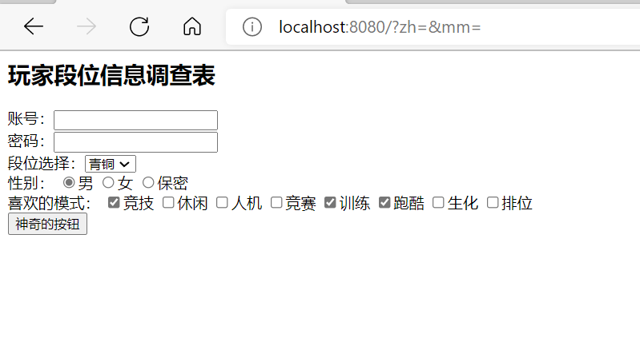The height and width of the screenshot is (338, 640).
Task: Reload the page with refresh icon
Action: (139, 27)
